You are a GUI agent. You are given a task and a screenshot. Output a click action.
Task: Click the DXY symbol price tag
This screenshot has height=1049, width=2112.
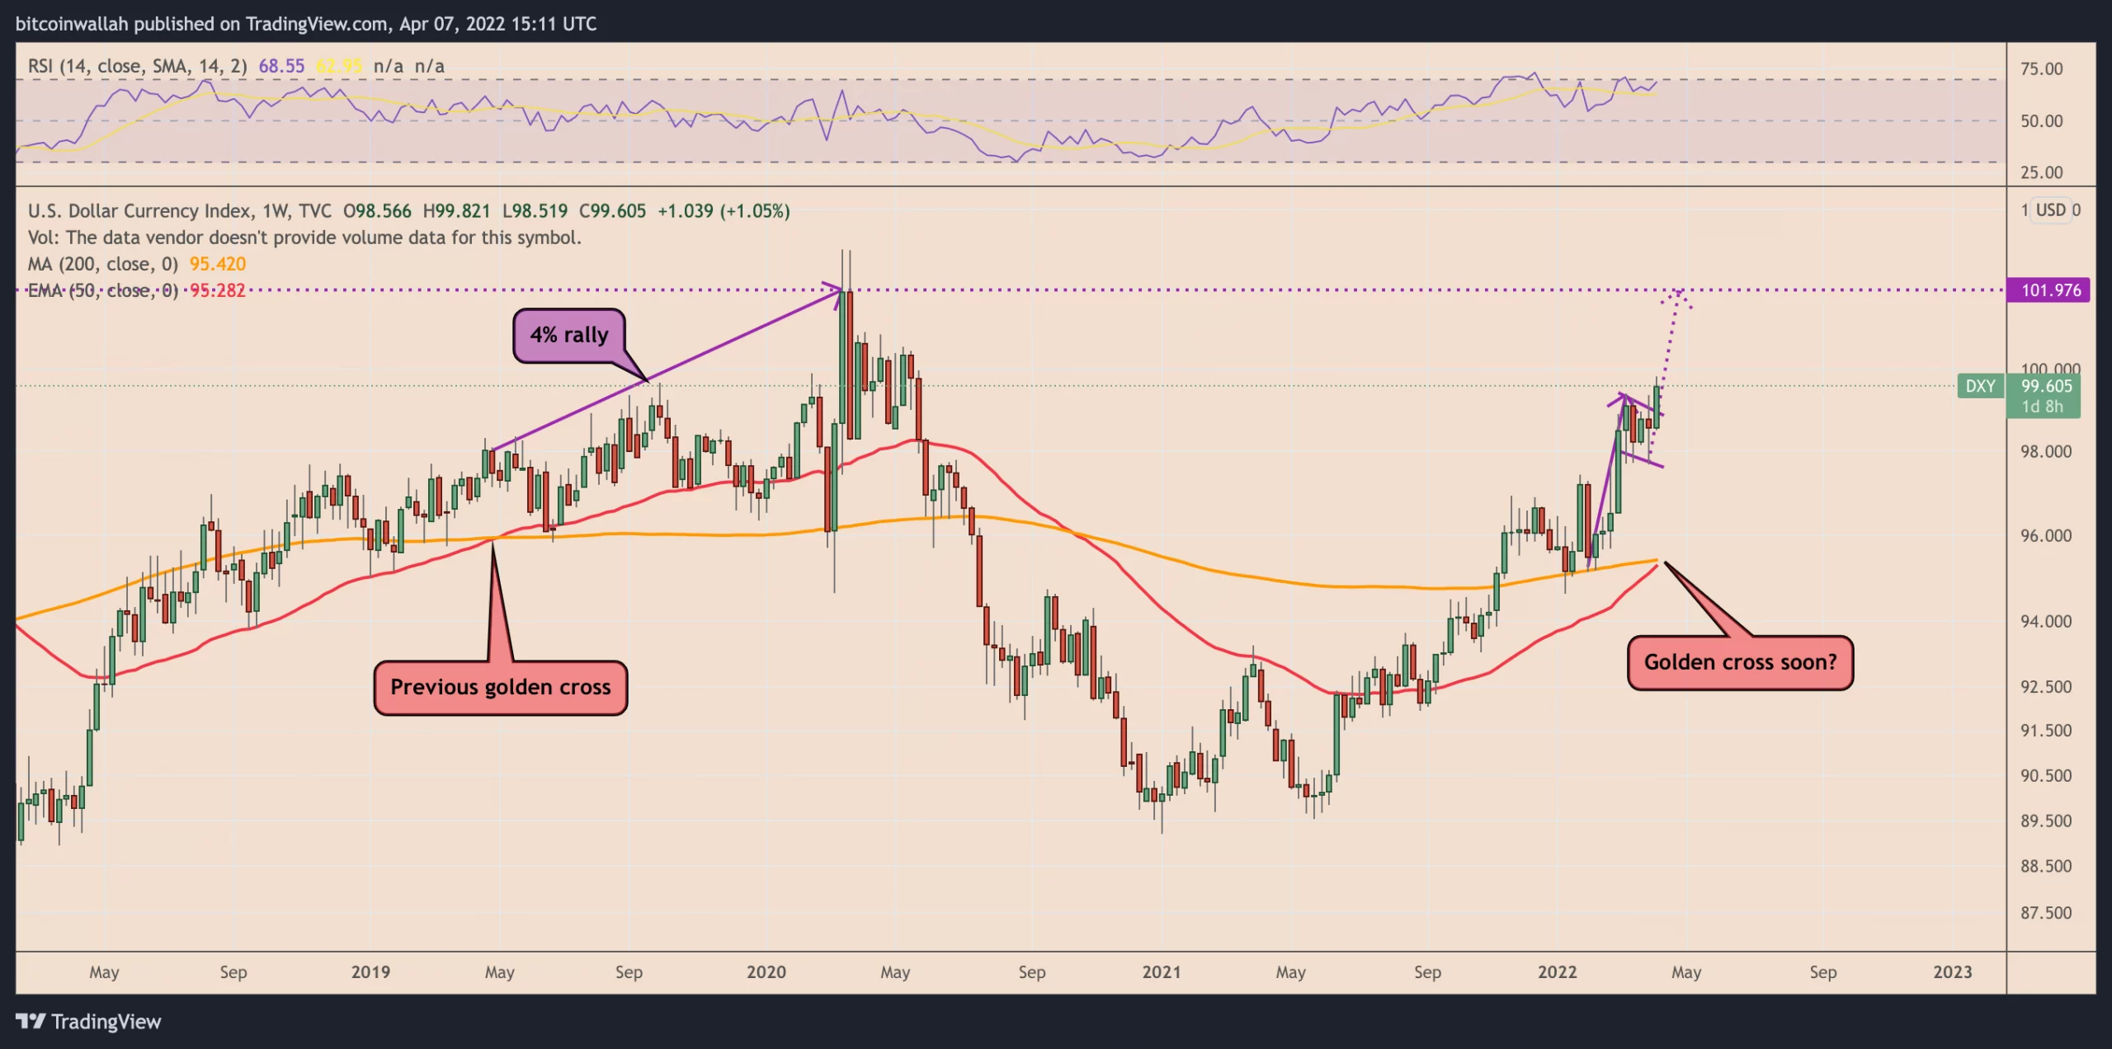1980,386
